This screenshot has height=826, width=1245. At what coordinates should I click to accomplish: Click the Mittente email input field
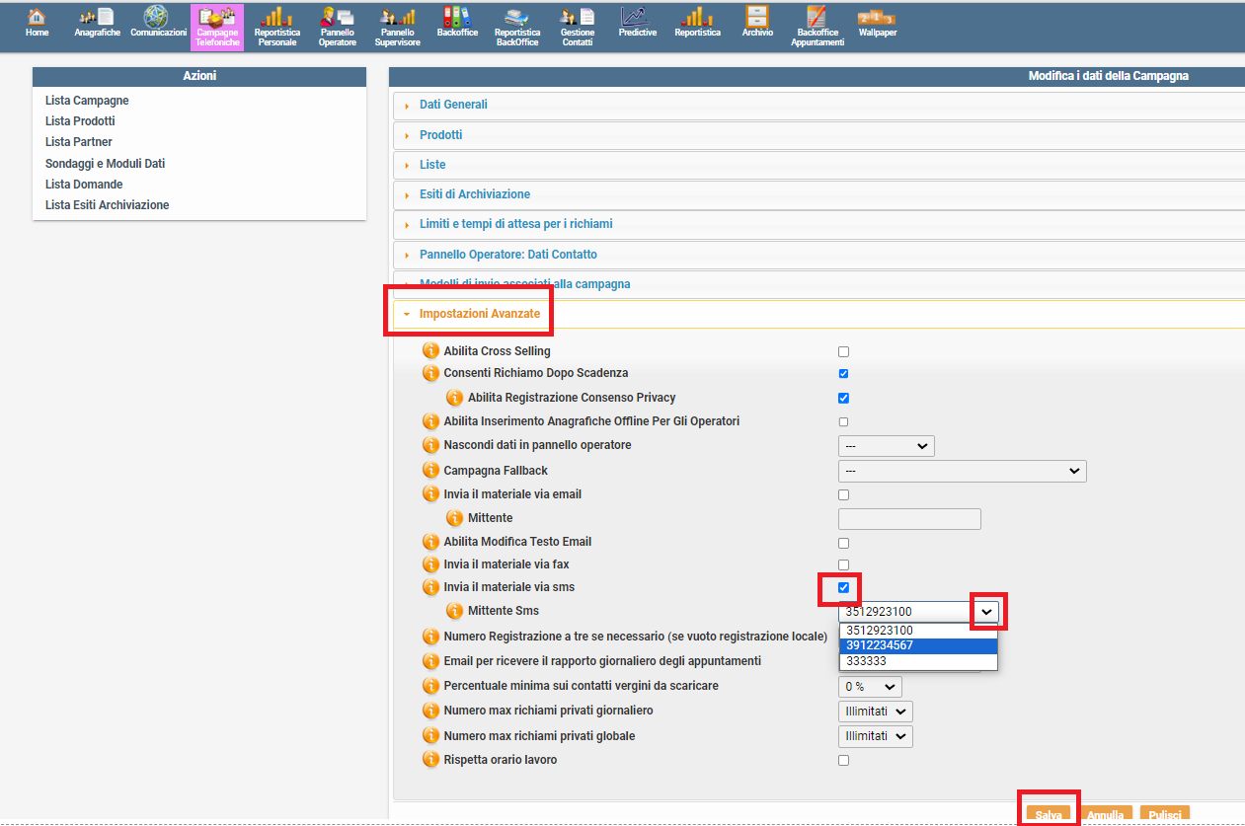[x=909, y=519]
